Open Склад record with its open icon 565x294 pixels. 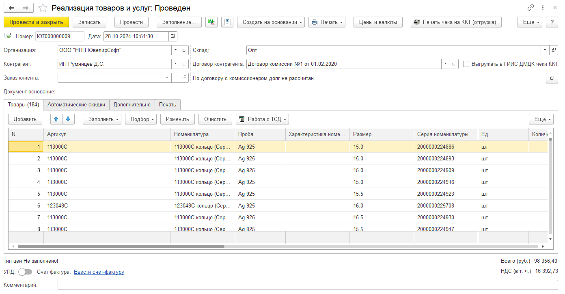pyautogui.click(x=554, y=50)
